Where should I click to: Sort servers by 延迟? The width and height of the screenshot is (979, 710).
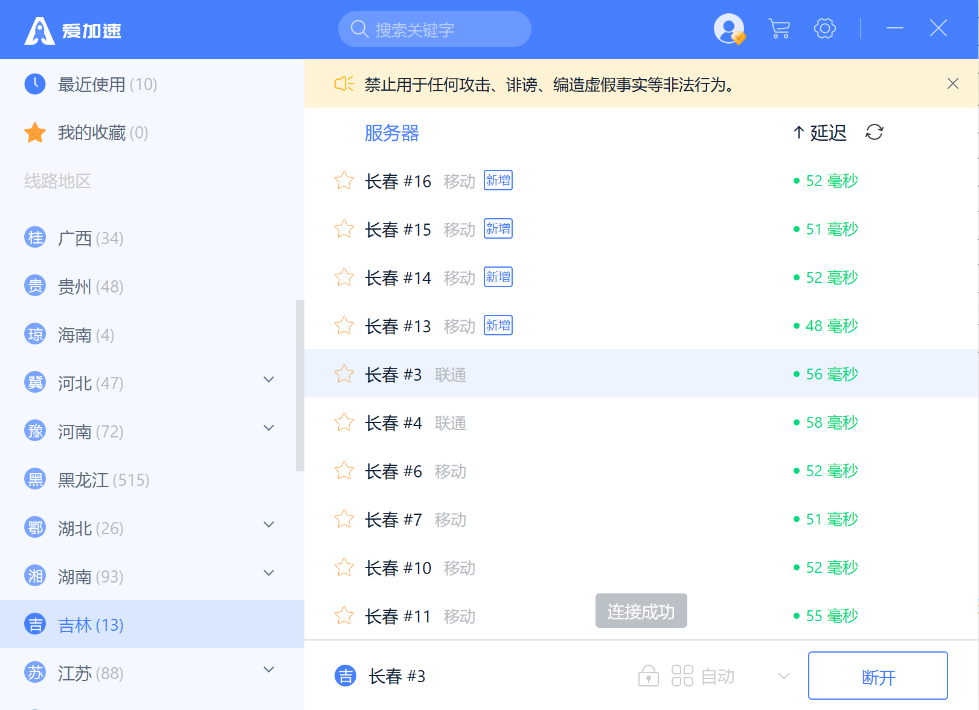tap(820, 132)
